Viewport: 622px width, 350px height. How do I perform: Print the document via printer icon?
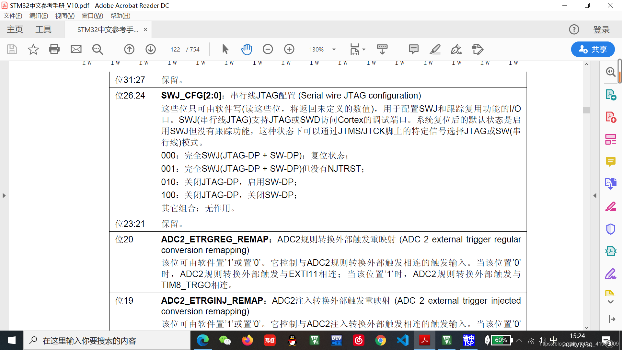tap(54, 49)
